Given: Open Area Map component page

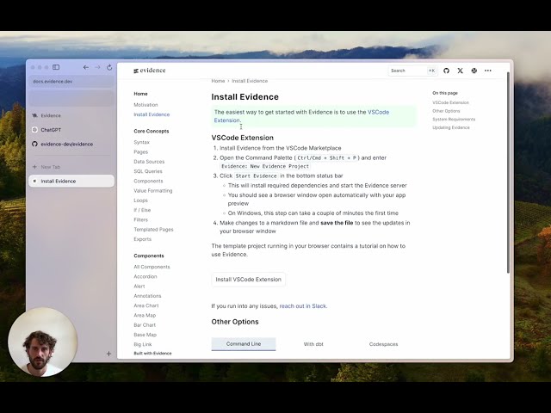Looking at the screenshot, I should 145,316.
